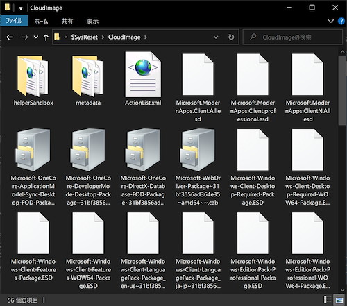This screenshot has width=347, height=306.
Task: Select LanguagePack-Package ja-jp file icon
Action: pyautogui.click(x=198, y=233)
